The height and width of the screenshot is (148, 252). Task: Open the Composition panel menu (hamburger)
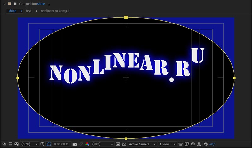point(49,4)
